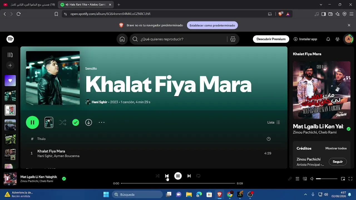Open the Friend Activity icon

(x=337, y=39)
